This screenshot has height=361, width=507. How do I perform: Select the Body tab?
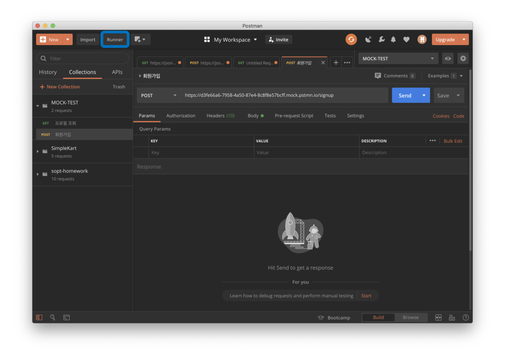click(255, 116)
